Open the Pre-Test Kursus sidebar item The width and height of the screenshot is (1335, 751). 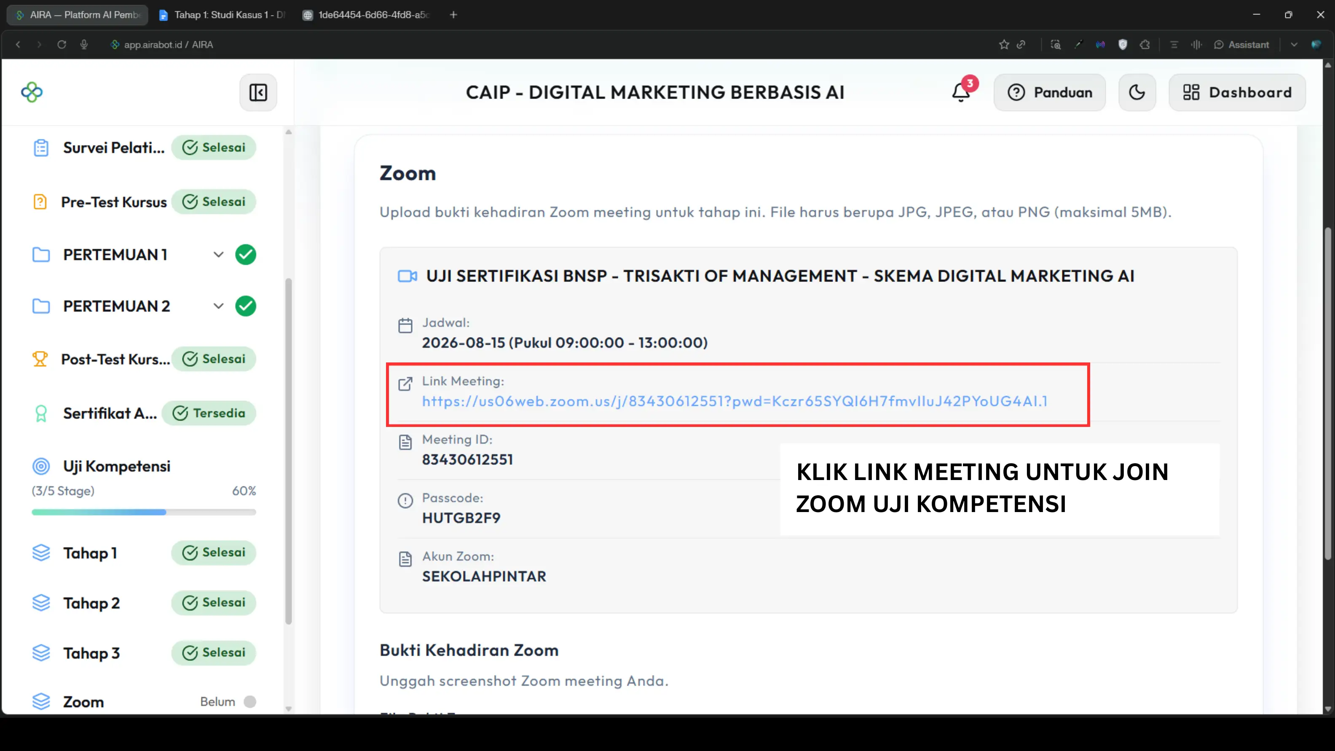coord(114,201)
